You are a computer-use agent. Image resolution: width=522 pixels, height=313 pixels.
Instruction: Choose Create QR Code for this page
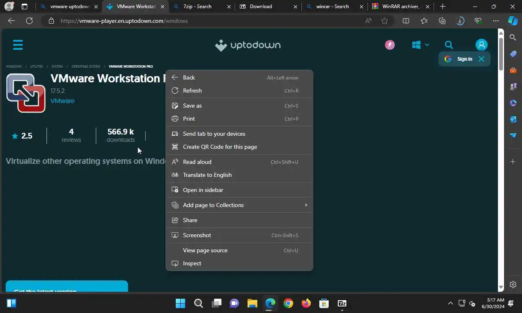pyautogui.click(x=239, y=147)
